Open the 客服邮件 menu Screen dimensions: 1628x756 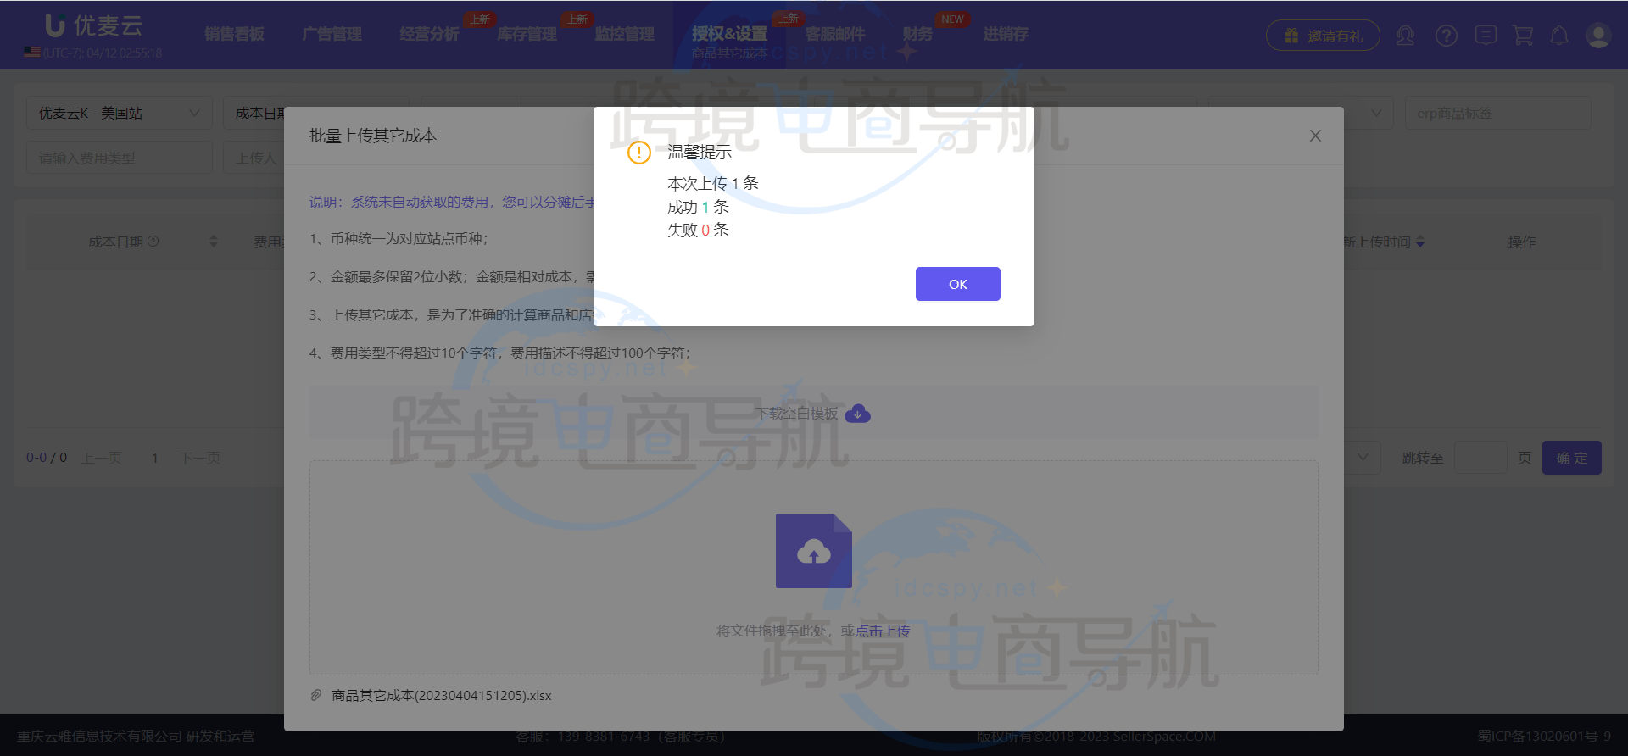(835, 34)
